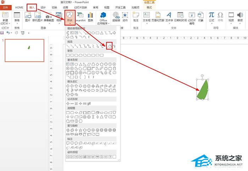The height and width of the screenshot is (171, 248).
Task: Open the Equation (公式) menu
Action: 212,17
